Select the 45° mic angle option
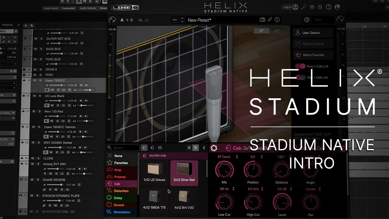This screenshot has height=219, width=389. coord(277,31)
